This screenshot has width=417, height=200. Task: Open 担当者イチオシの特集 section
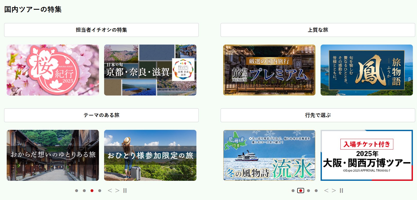[x=101, y=30]
